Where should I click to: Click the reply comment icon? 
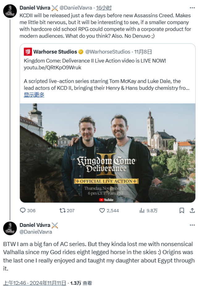click(23, 210)
